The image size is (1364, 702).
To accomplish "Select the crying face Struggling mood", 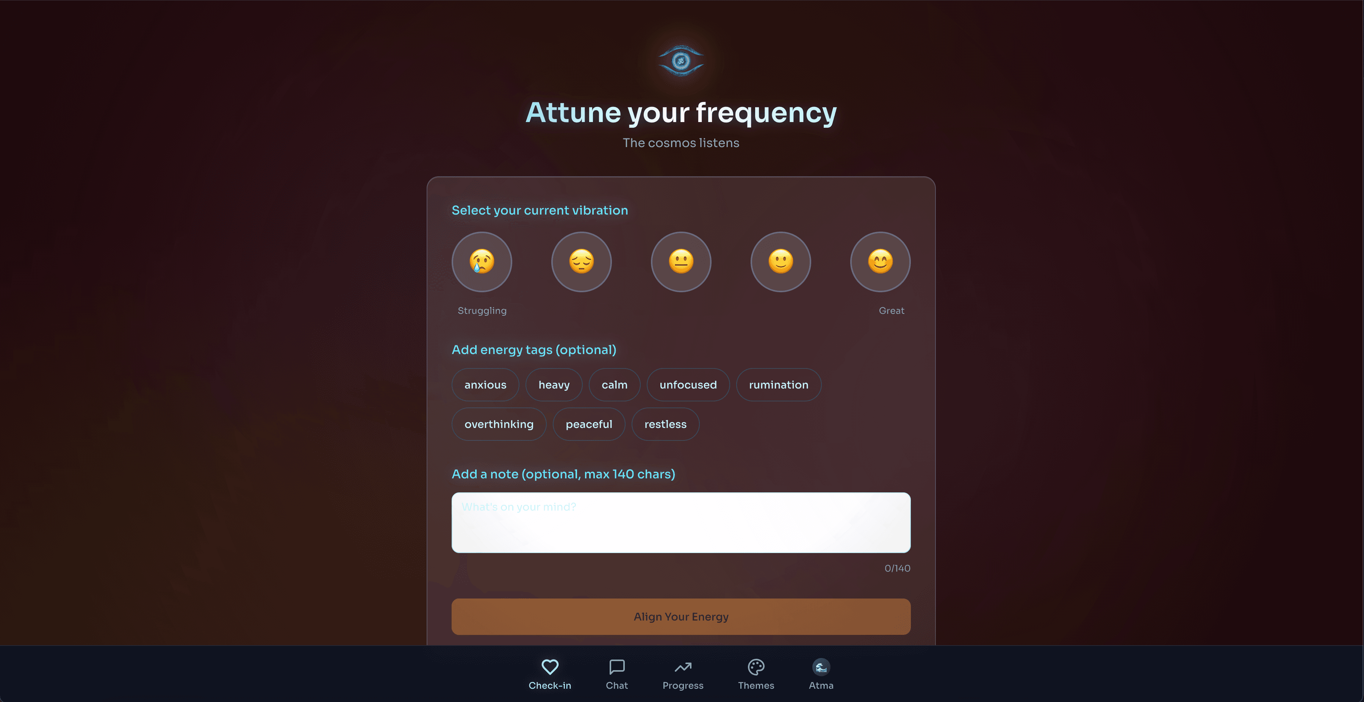I will (x=481, y=261).
